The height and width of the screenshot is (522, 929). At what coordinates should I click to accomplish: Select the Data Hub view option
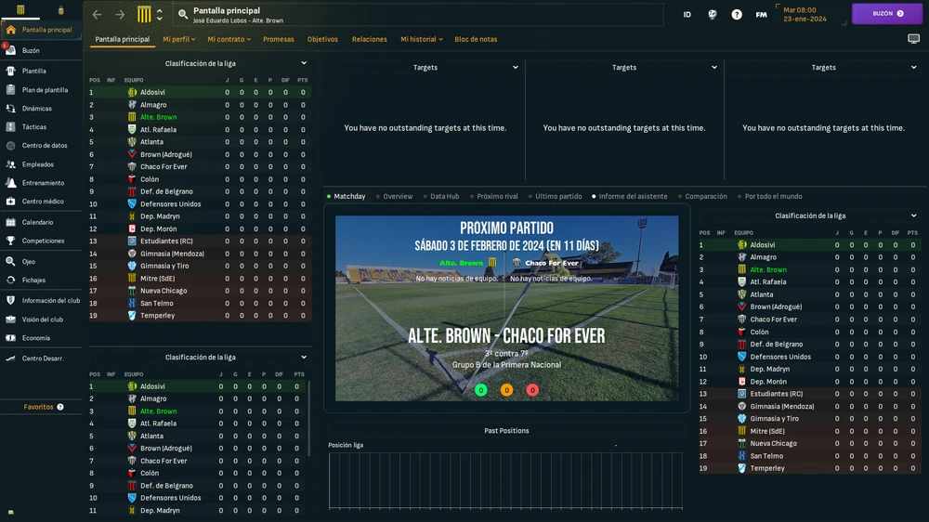[440, 197]
